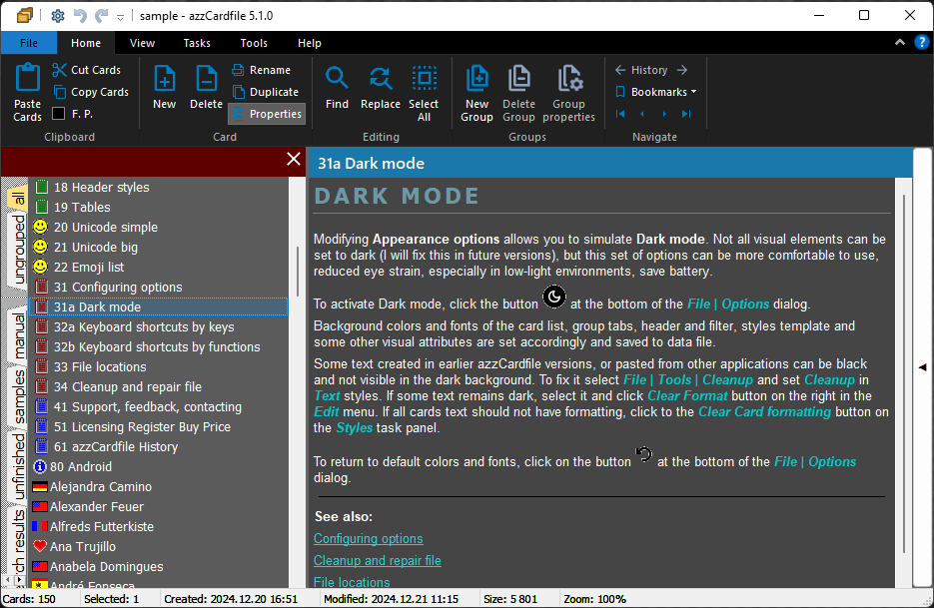This screenshot has height=608, width=934.
Task: Click Cut Cards scissors button
Action: [86, 70]
